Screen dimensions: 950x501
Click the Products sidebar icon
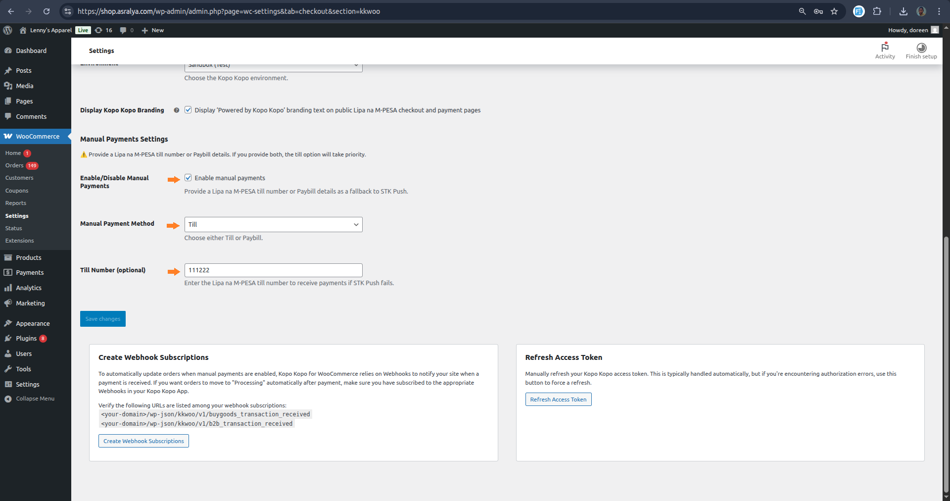click(x=8, y=257)
